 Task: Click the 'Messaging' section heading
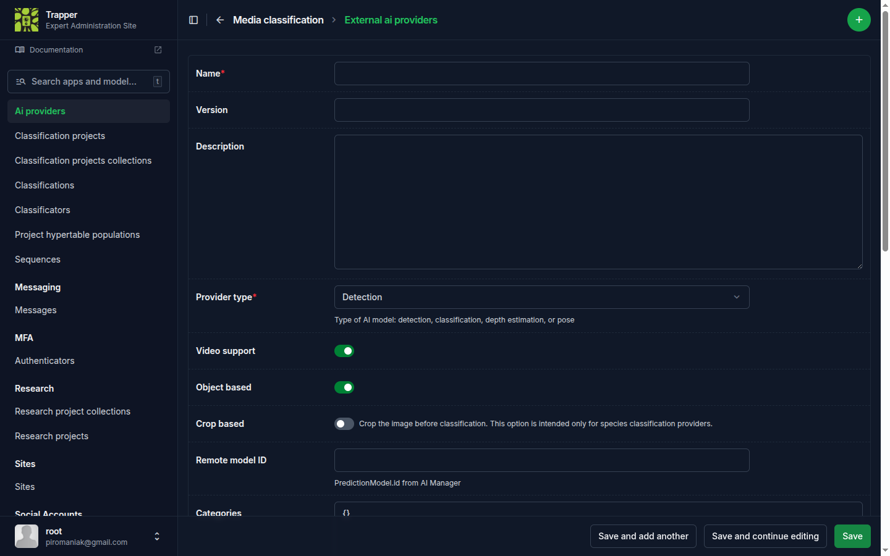(38, 287)
